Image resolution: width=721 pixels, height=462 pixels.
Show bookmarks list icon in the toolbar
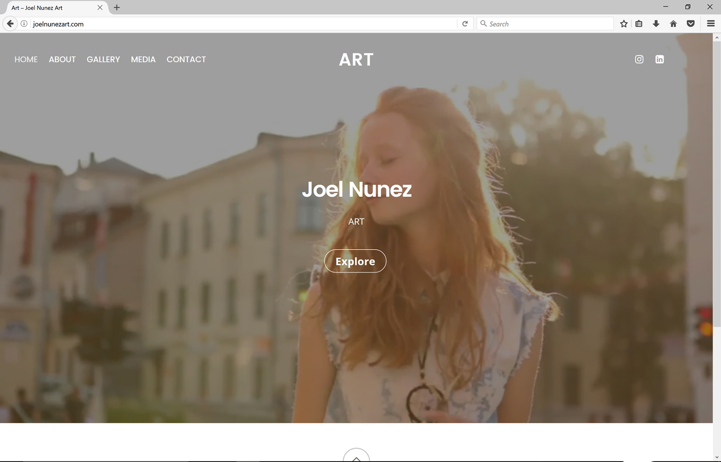point(639,24)
